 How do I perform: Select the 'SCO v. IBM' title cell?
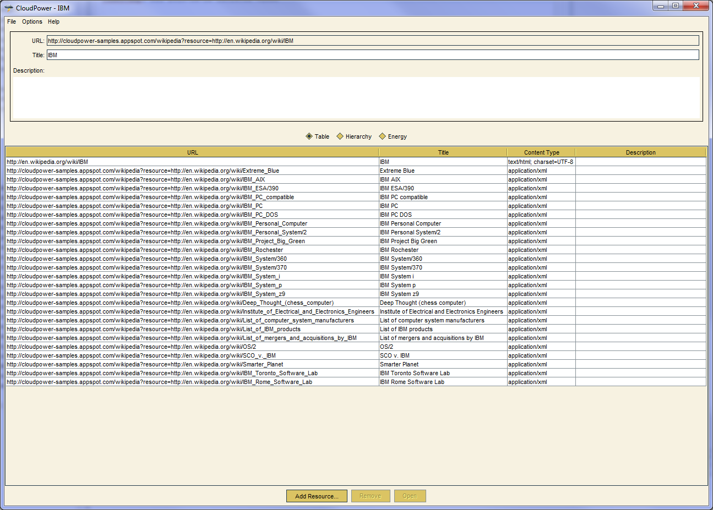(443, 355)
